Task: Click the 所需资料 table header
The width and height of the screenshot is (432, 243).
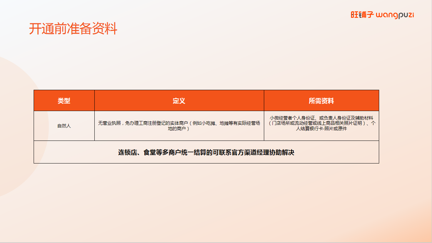Action: 322,100
